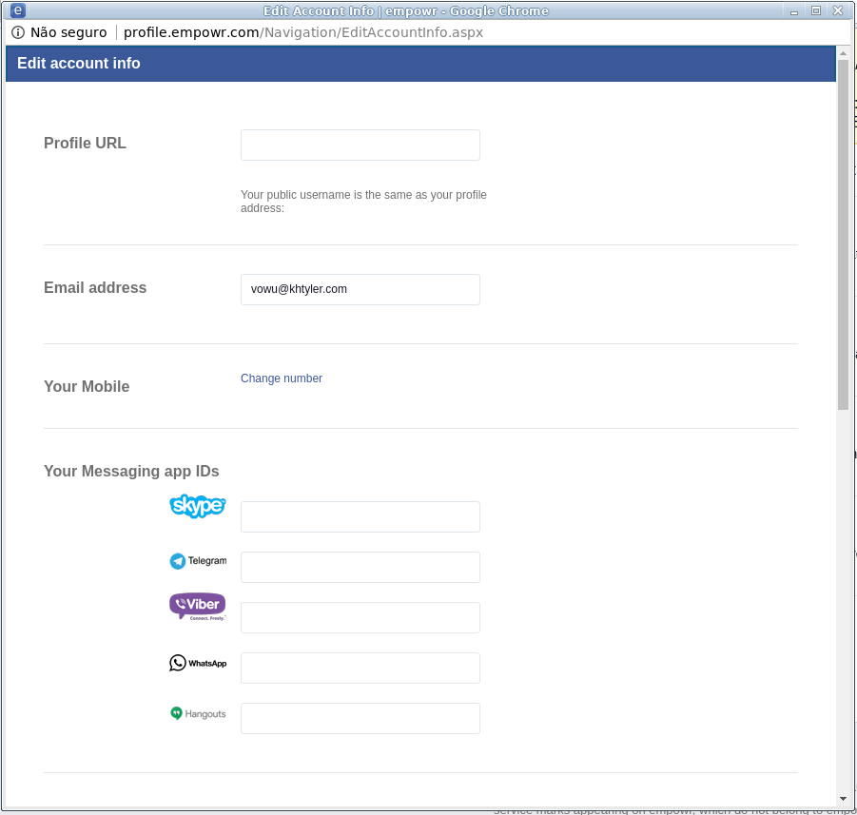This screenshot has height=815, width=857.
Task: Minimize the Chrome window
Action: 794,10
